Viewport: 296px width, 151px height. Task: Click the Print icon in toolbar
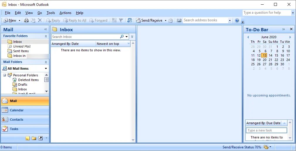26,20
